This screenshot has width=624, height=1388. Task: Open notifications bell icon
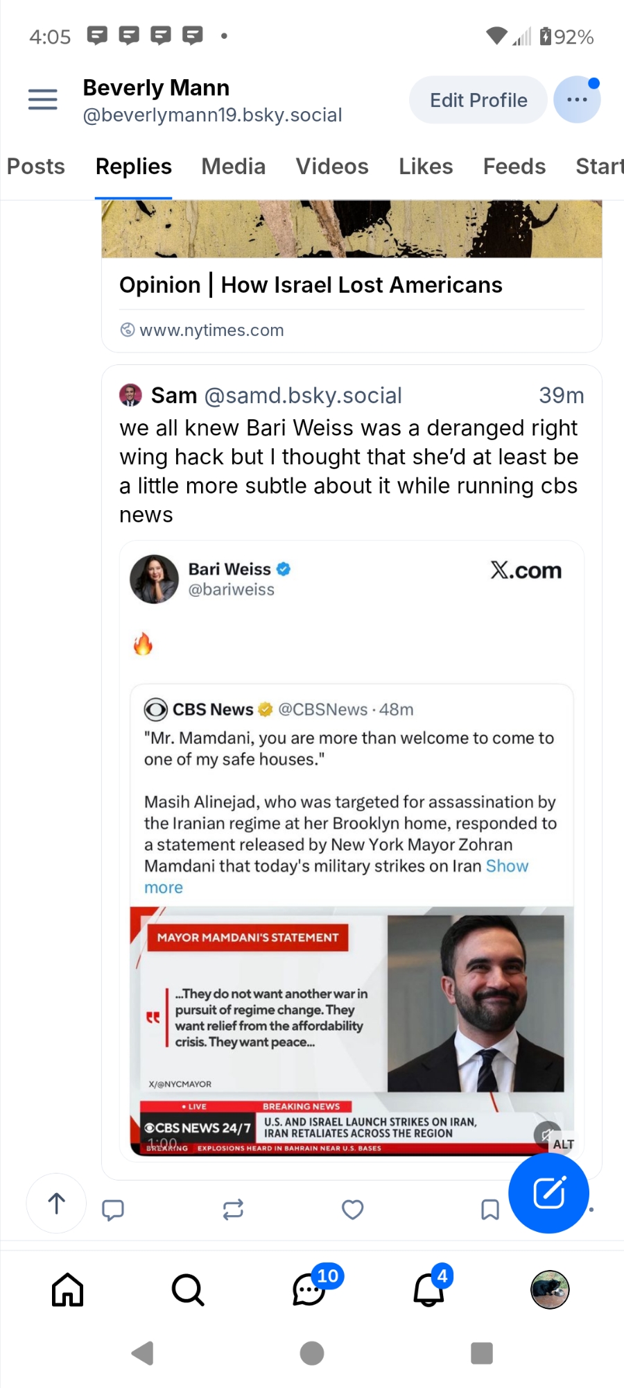428,1290
